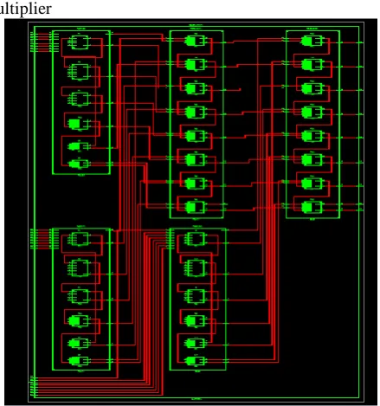Click the bottommost cell in the lower-middle module
The height and width of the screenshot is (406, 380).
(x=196, y=361)
